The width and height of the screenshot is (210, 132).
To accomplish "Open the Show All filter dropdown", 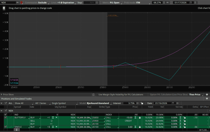I will (24, 103).
